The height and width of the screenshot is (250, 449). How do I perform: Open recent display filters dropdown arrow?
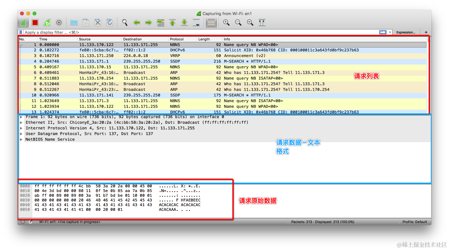pyautogui.click(x=390, y=32)
